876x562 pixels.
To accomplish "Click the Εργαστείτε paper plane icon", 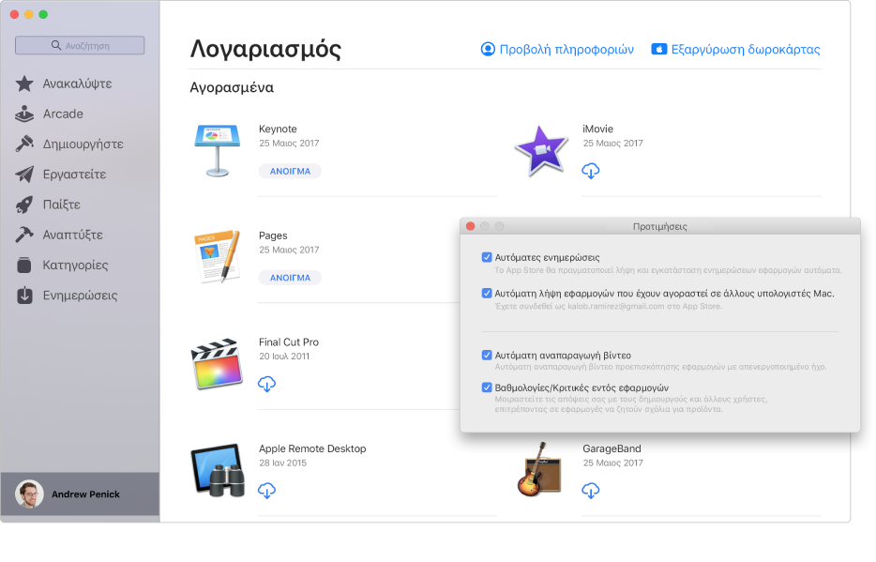I will (x=24, y=175).
